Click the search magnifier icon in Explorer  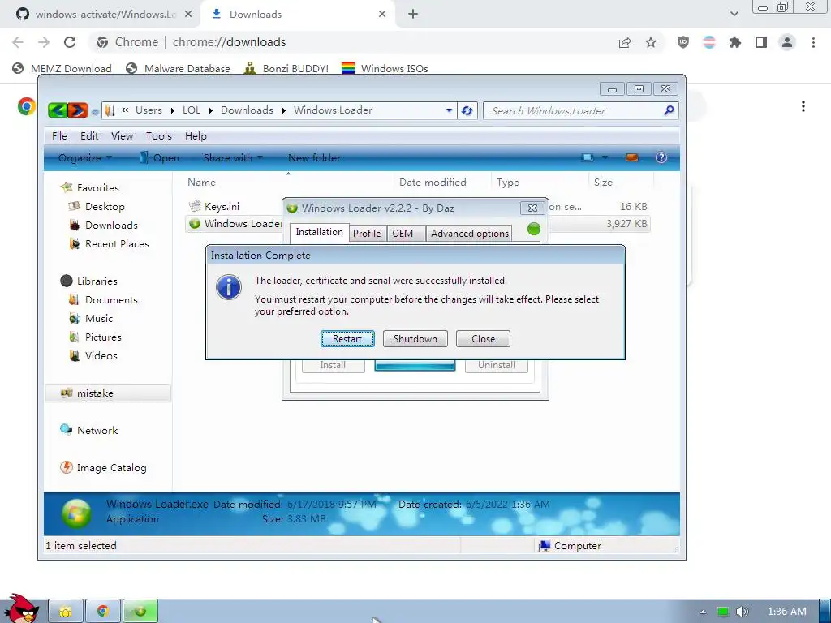coord(669,110)
